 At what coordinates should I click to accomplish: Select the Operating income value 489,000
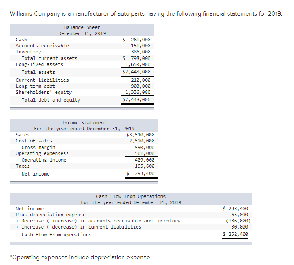(144, 160)
